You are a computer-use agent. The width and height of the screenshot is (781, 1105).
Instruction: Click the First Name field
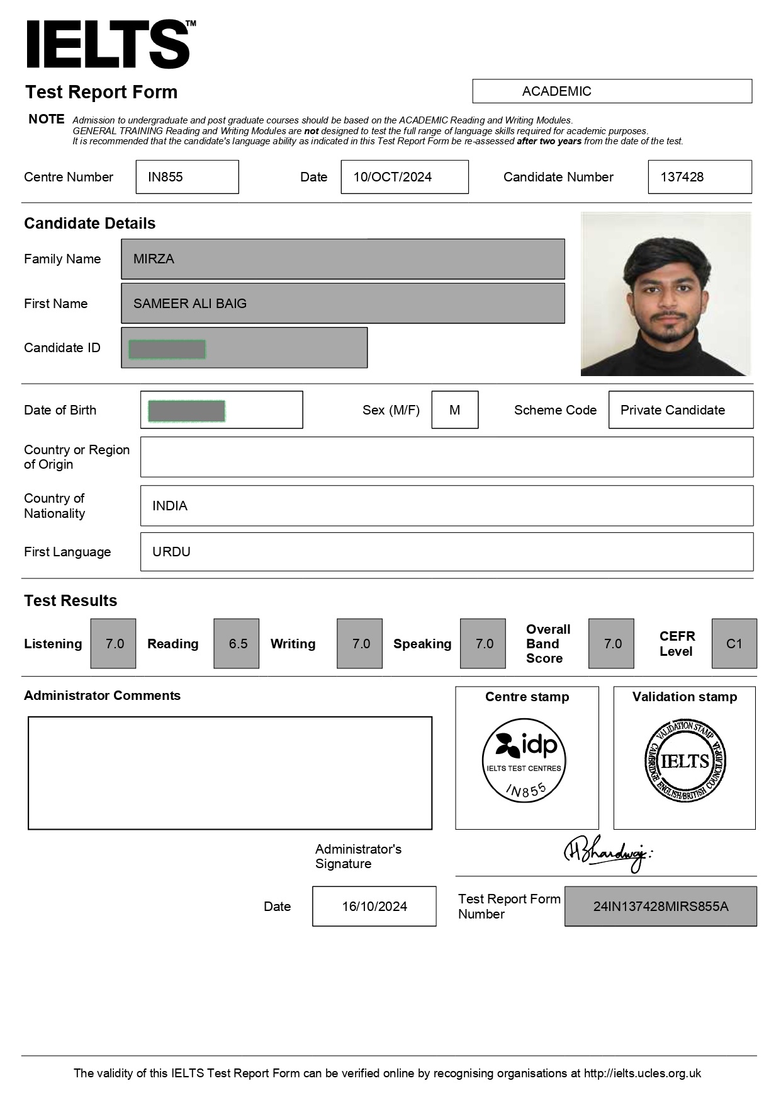pyautogui.click(x=342, y=304)
